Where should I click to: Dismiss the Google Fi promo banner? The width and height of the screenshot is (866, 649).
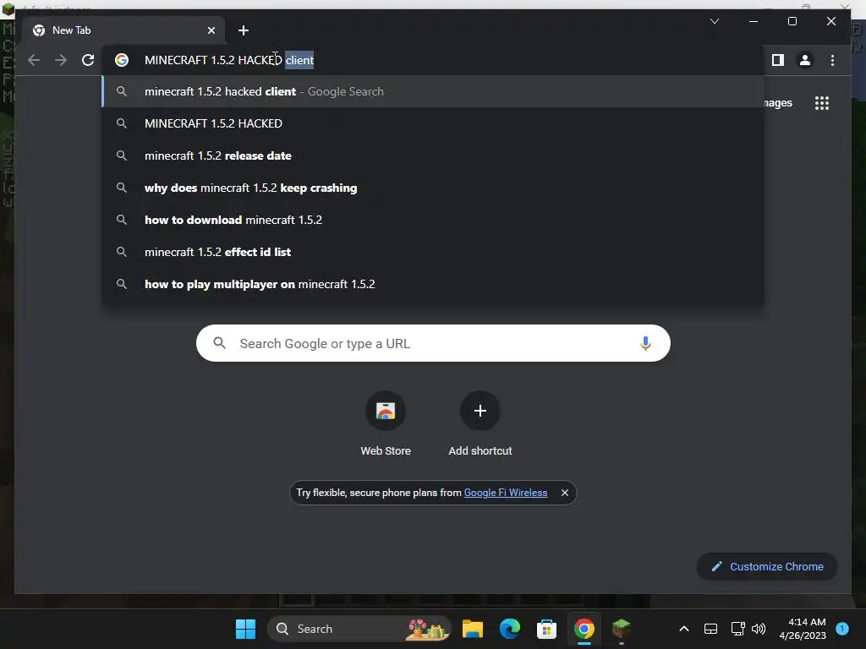tap(564, 493)
